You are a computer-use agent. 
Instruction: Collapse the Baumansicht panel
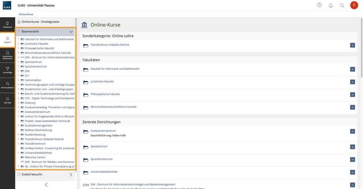click(x=71, y=31)
